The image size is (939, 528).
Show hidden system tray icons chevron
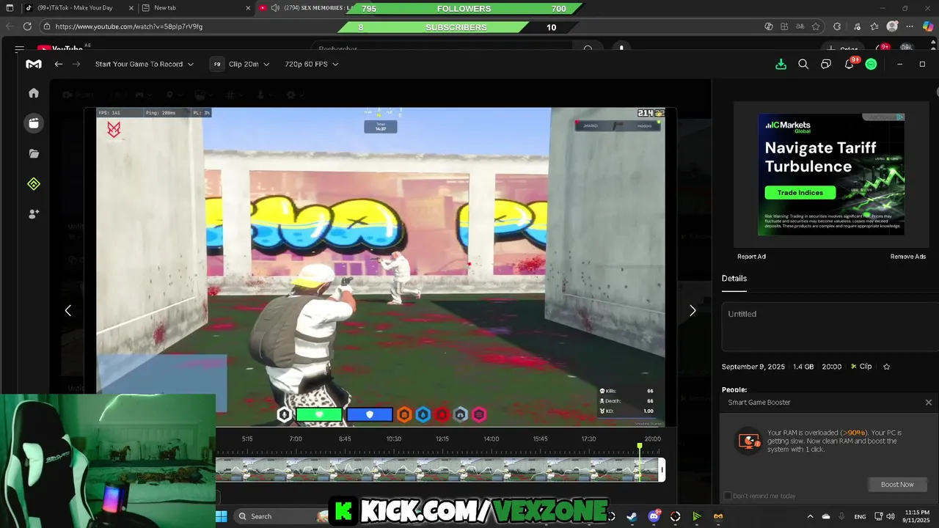810,516
